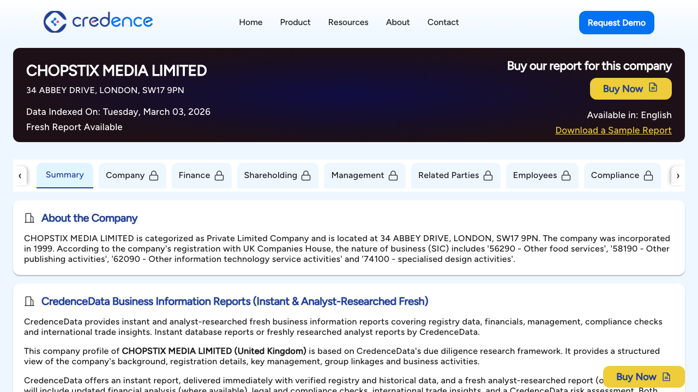698x392 pixels.
Task: Click the file icon inside the Buy Now button
Action: point(653,88)
